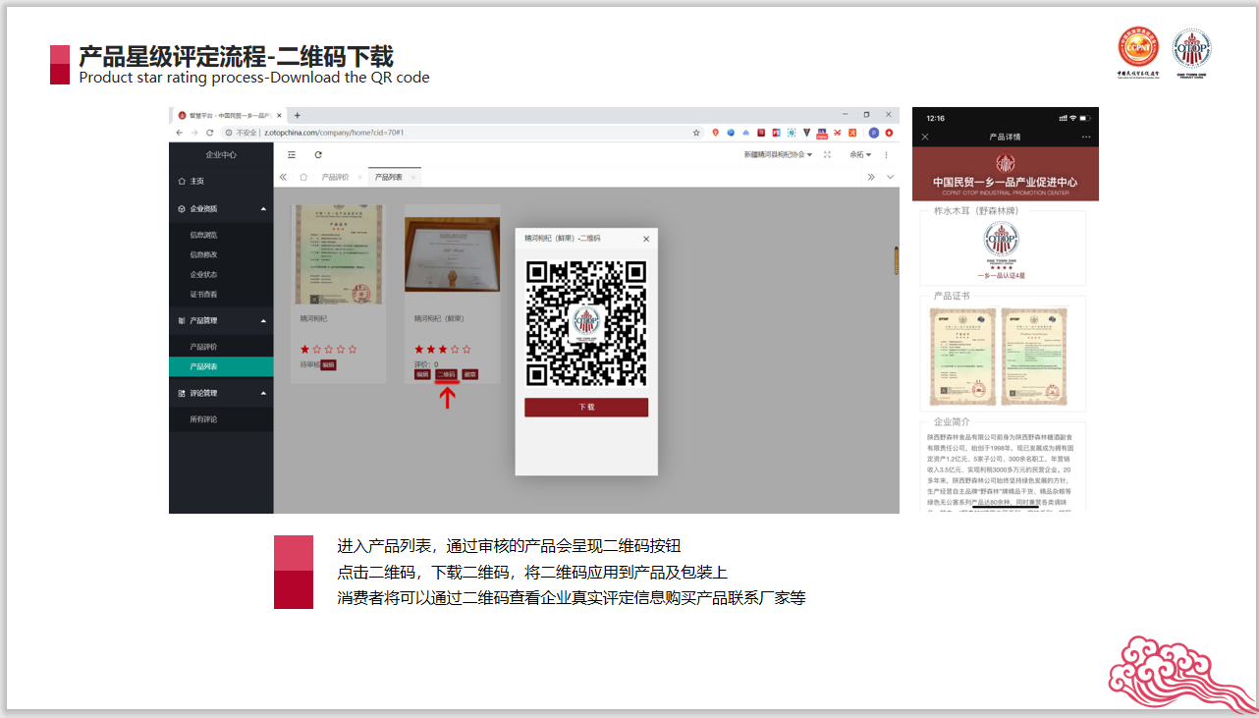Click the browser back arrow

[x=179, y=133]
